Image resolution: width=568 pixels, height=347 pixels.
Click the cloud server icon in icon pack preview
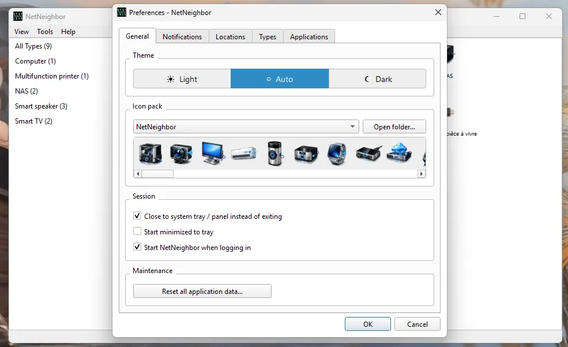click(399, 152)
